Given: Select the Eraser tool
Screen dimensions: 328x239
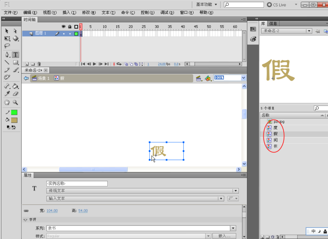Looking at the screenshot, I should [16, 94].
